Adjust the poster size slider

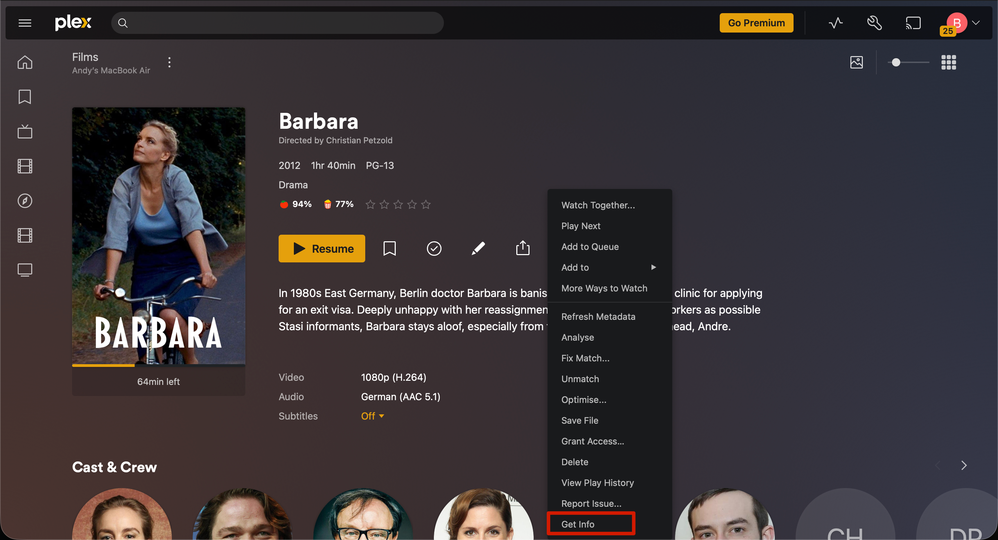[x=908, y=62]
